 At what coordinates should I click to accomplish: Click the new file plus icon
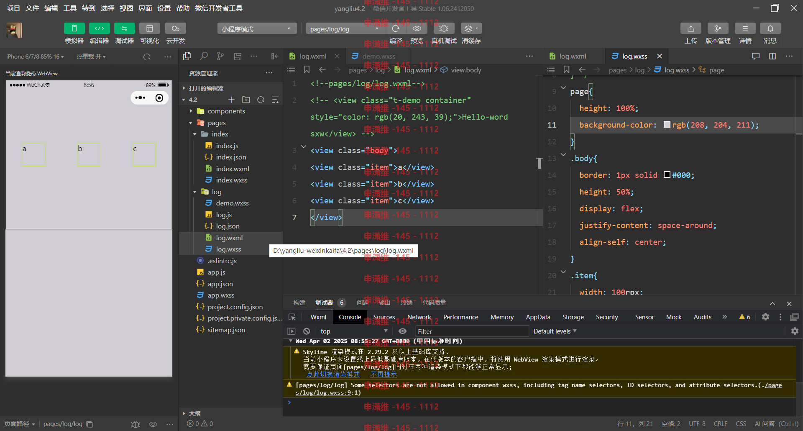231,100
